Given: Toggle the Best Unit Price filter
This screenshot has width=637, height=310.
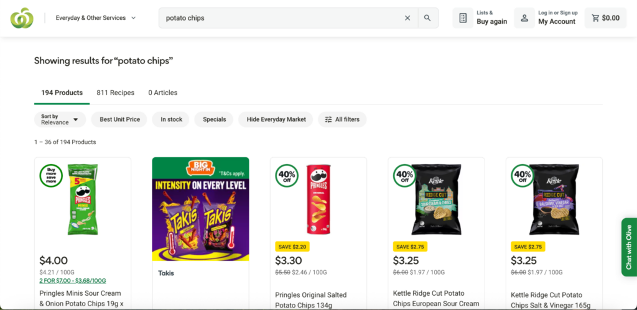Looking at the screenshot, I should click(119, 119).
